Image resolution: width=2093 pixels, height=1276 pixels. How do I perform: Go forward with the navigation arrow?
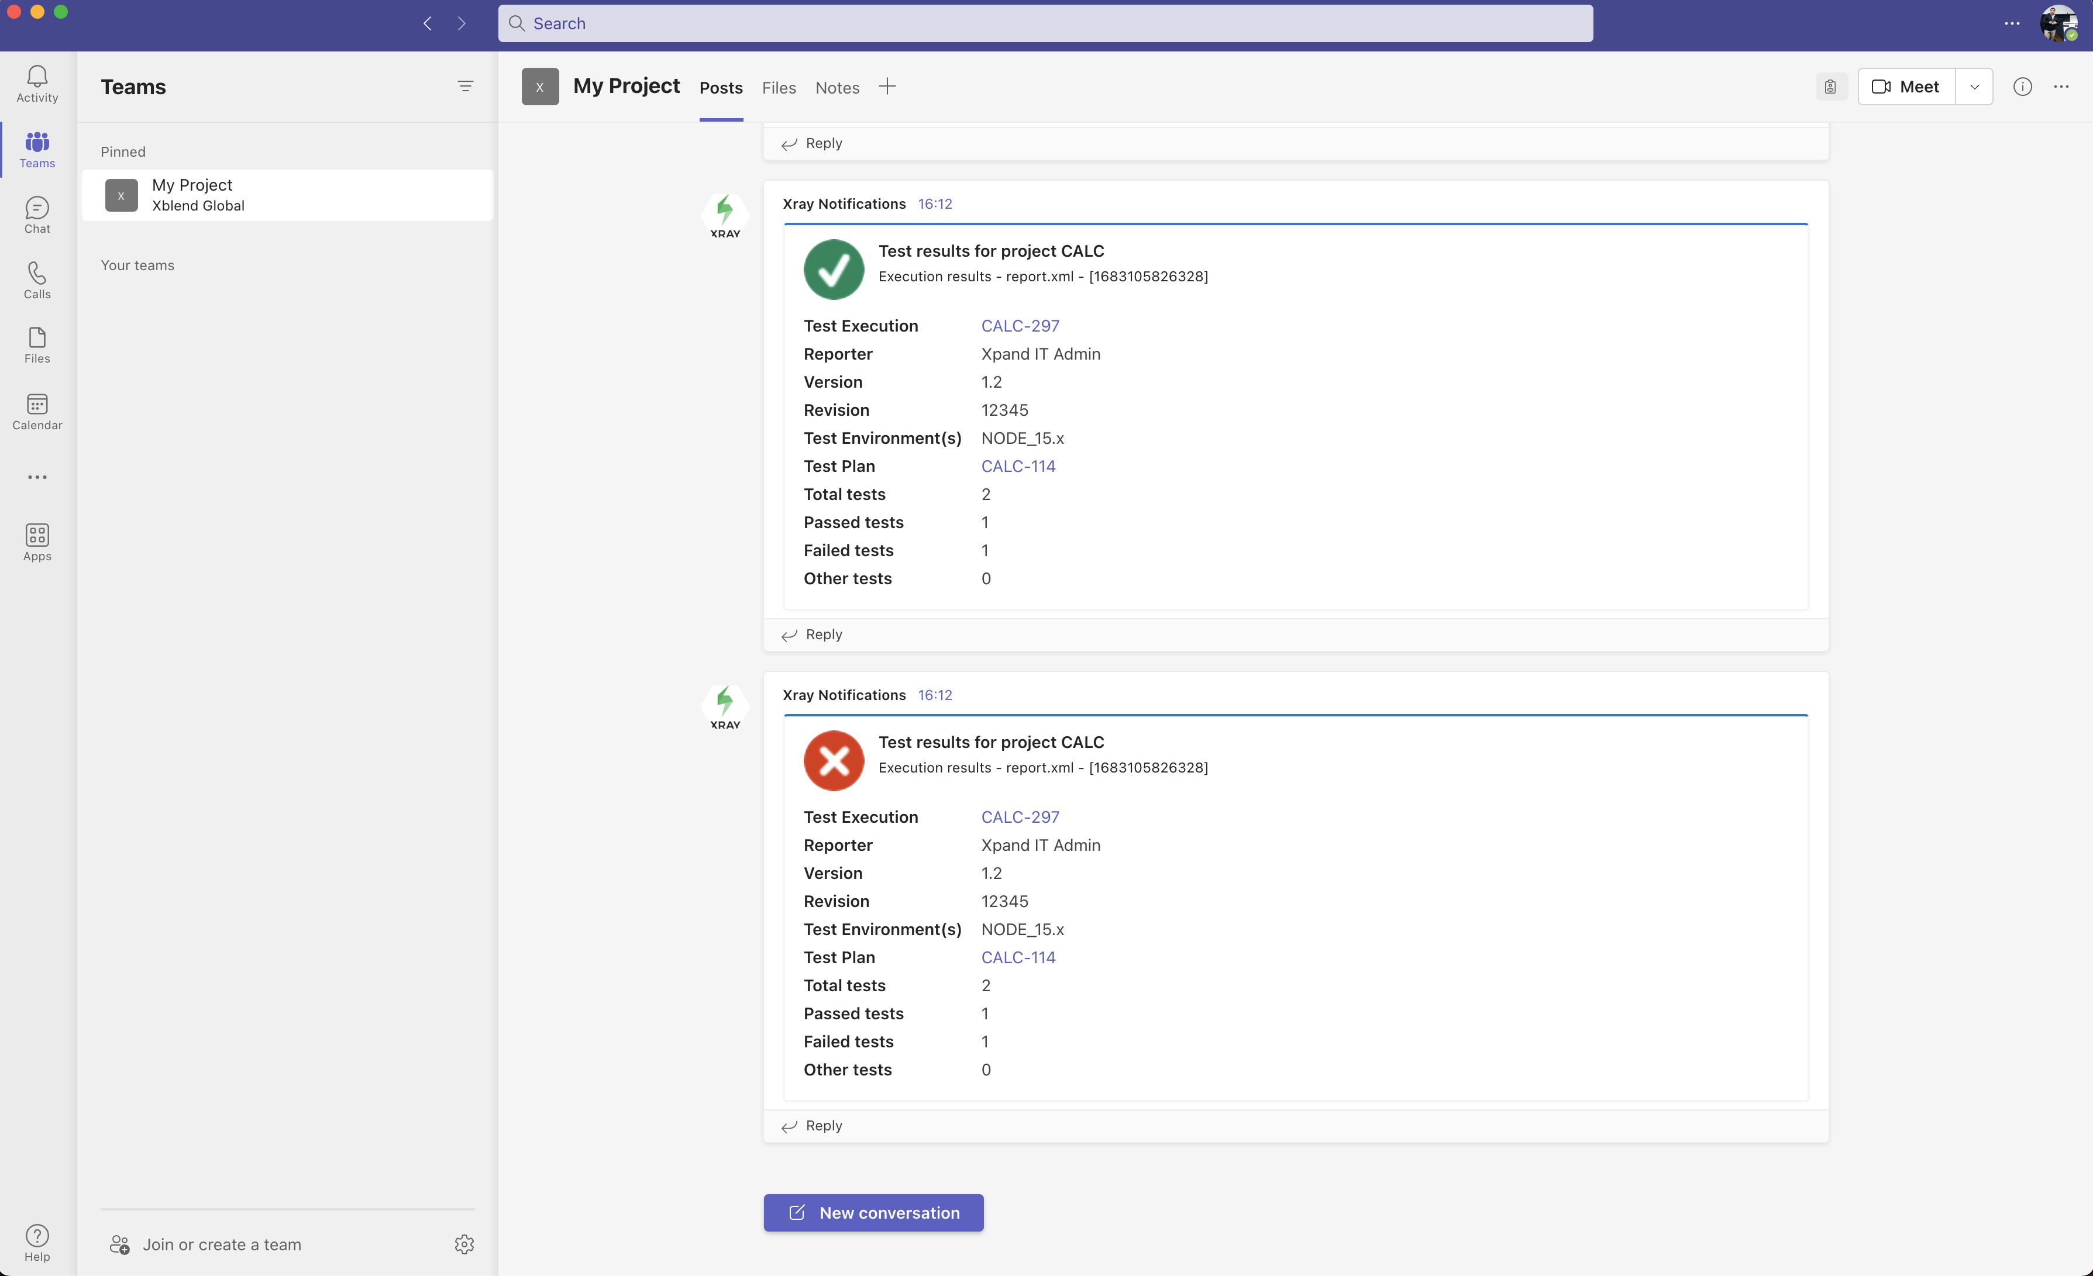pyautogui.click(x=461, y=24)
